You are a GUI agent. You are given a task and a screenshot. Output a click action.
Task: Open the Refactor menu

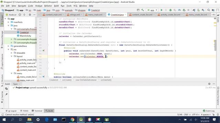click(x=48, y=6)
